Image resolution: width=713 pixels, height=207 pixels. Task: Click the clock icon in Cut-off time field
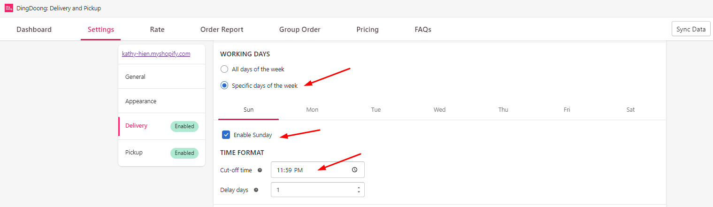tap(354, 170)
